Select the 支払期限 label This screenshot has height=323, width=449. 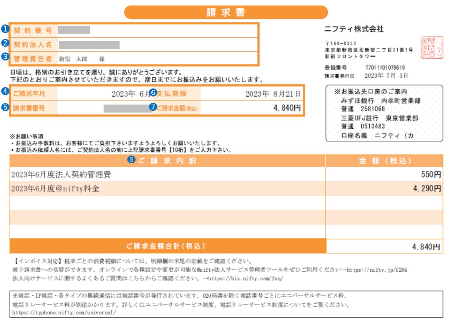click(172, 94)
